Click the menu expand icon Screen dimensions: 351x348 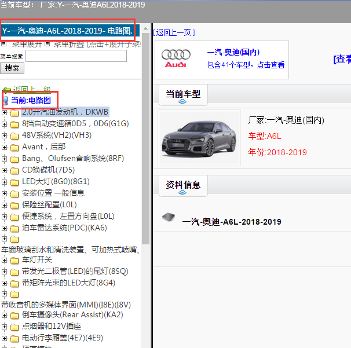[4, 44]
